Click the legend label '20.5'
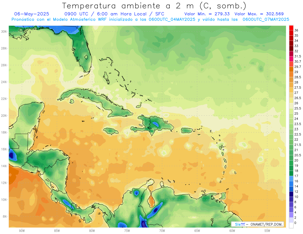The width and height of the screenshot is (303, 234). [x=298, y=155]
